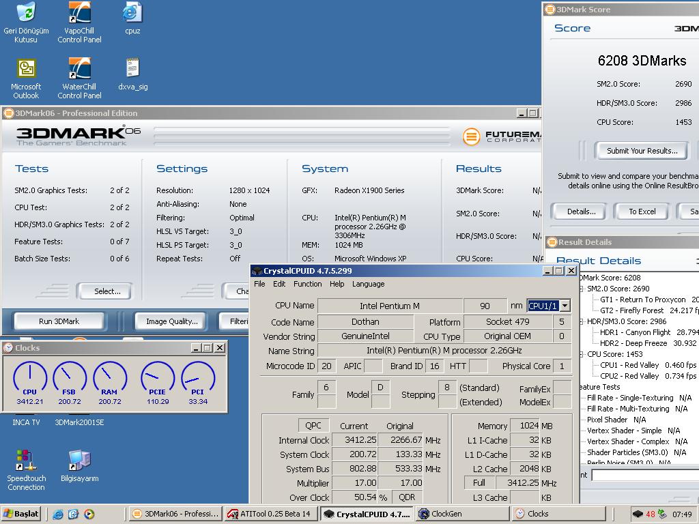699x524 pixels.
Task: Open the Başlat start menu
Action: (21, 514)
